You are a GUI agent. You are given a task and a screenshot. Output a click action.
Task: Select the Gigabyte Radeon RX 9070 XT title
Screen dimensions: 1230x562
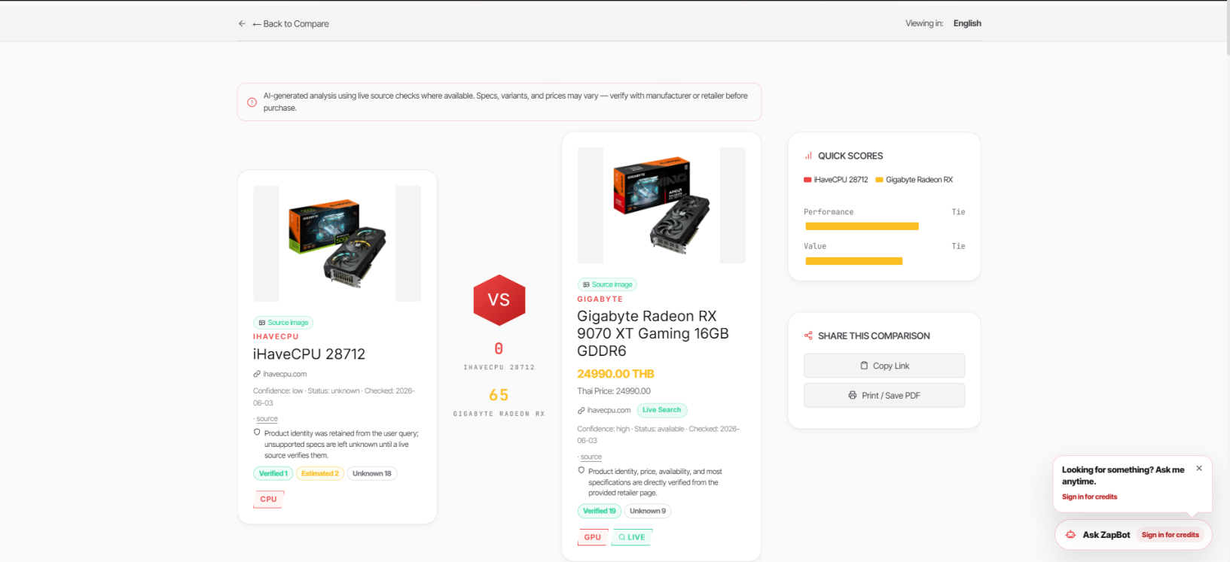(x=653, y=333)
